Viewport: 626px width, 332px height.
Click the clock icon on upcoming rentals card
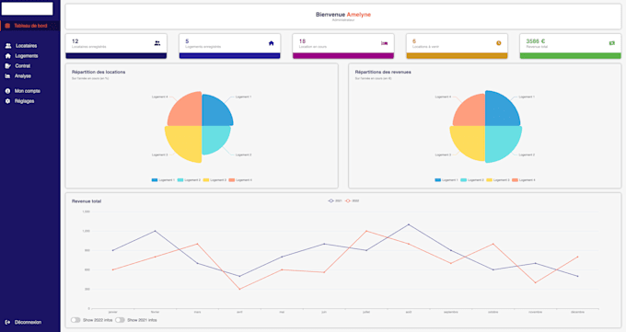click(x=499, y=43)
